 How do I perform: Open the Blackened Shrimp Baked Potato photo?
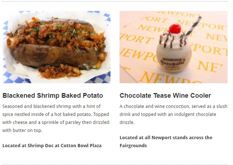pos(56,47)
